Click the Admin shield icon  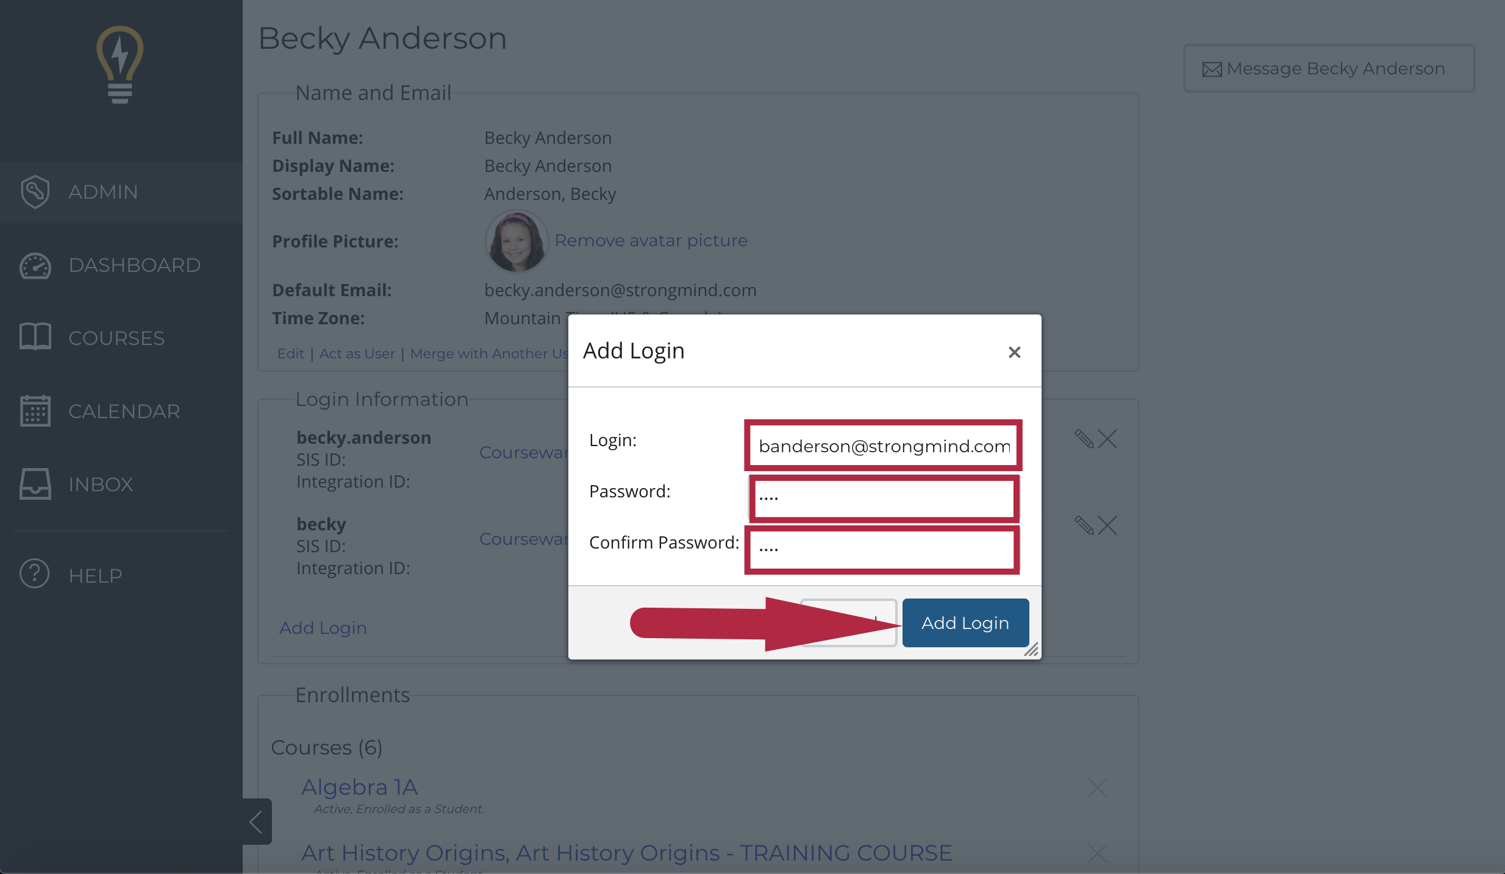tap(35, 192)
